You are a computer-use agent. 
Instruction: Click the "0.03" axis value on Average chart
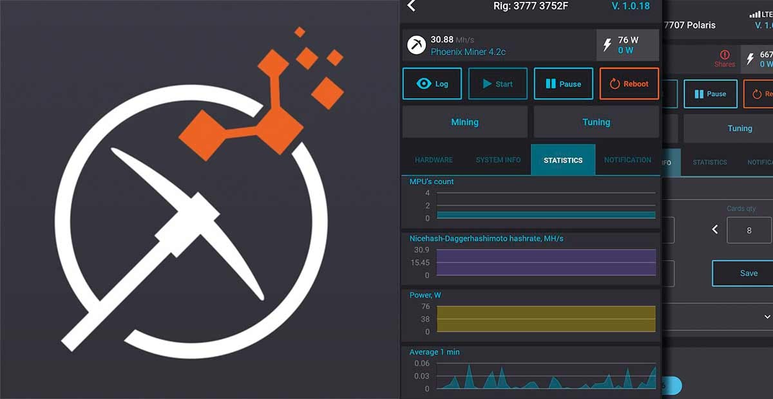coord(422,376)
